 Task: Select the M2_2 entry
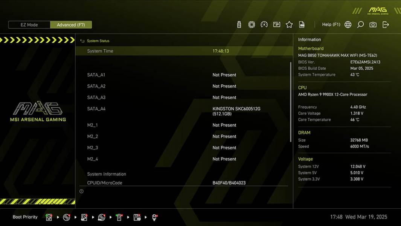pyautogui.click(x=92, y=136)
